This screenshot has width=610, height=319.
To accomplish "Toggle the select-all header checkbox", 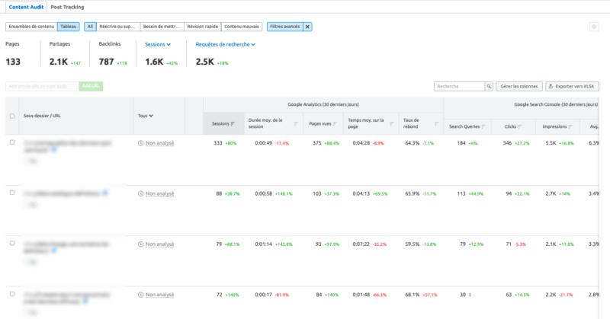I will 12,116.
